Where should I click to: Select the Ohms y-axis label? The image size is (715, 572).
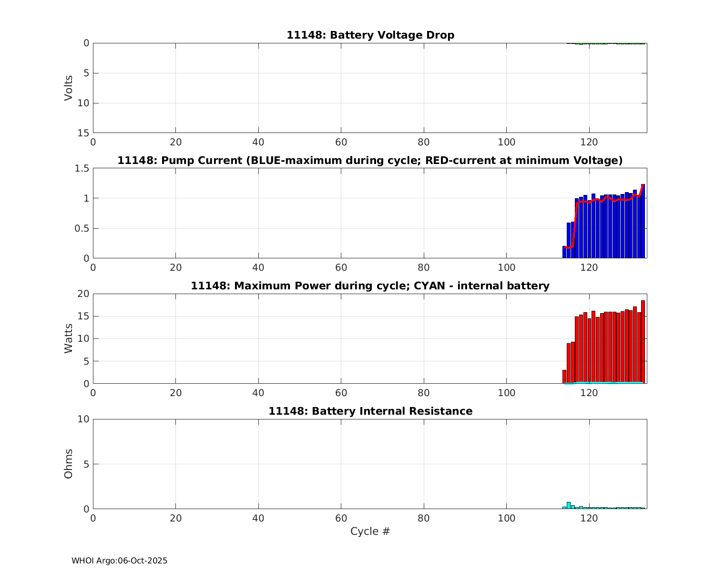(69, 464)
